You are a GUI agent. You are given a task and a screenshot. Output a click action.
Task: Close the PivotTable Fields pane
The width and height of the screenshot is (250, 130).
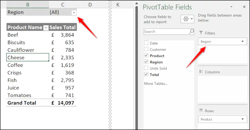click(x=244, y=7)
